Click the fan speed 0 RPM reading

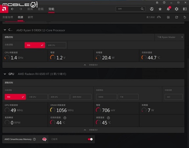pos(15,123)
